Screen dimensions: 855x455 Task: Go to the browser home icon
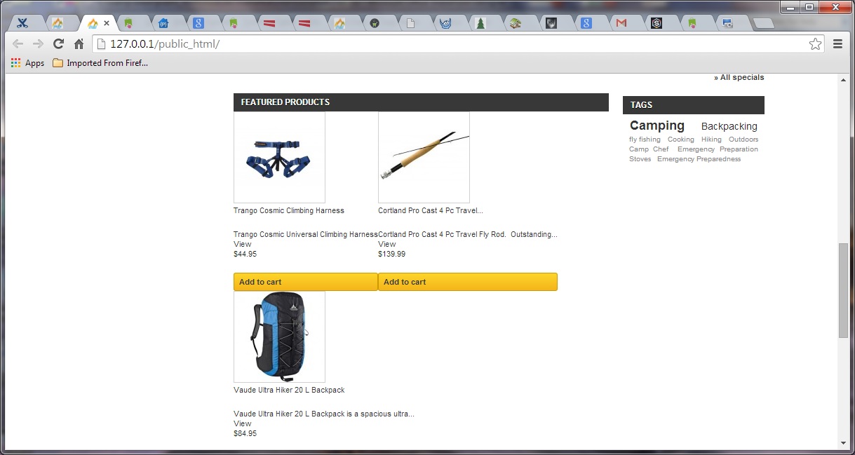(x=79, y=44)
